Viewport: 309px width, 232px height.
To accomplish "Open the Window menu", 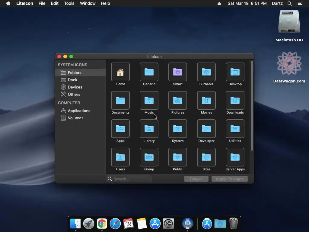I will (x=88, y=3).
